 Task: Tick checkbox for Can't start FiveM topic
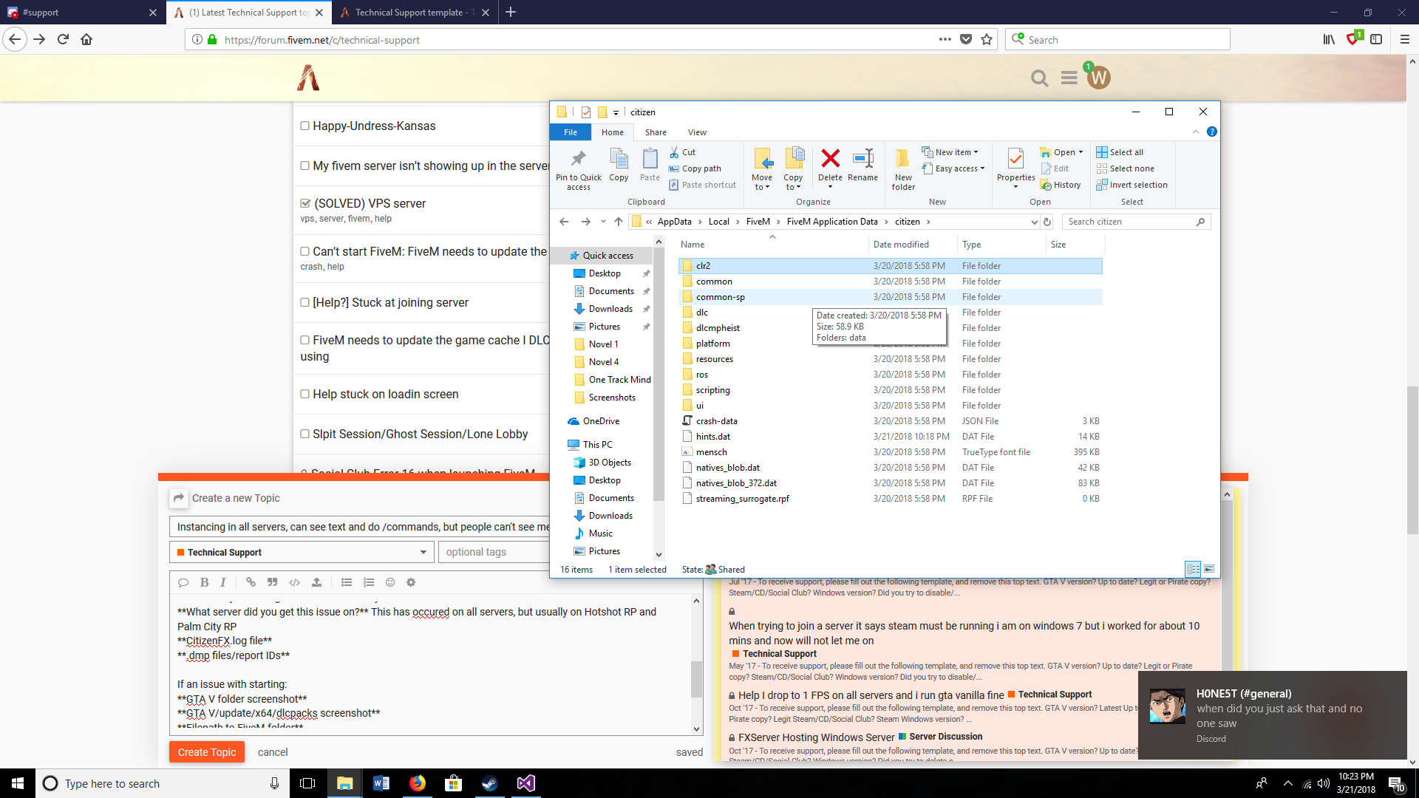[304, 251]
